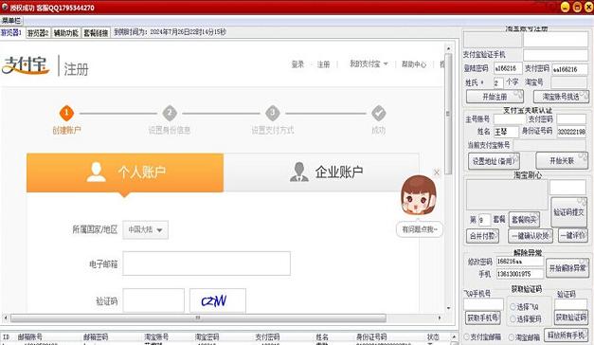Click the 身份证号码 column header
Viewport: 594px width, 345px height.
(x=371, y=336)
